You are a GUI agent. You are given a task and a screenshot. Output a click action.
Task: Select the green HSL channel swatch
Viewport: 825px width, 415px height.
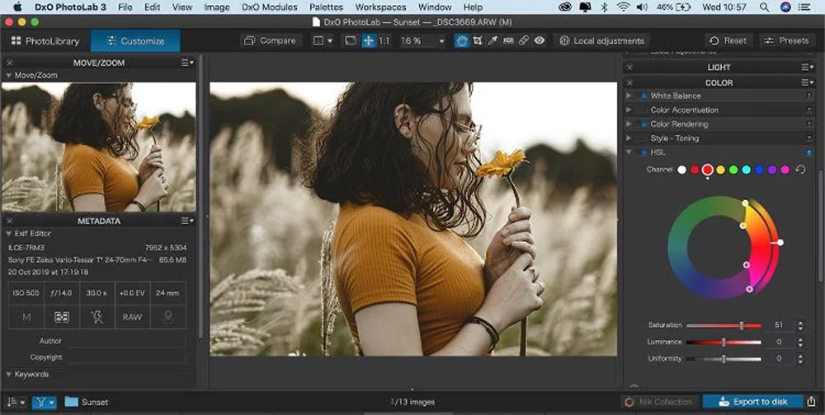(733, 170)
